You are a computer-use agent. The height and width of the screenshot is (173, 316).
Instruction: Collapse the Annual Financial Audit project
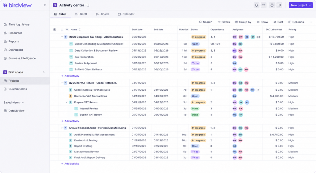pos(62,128)
